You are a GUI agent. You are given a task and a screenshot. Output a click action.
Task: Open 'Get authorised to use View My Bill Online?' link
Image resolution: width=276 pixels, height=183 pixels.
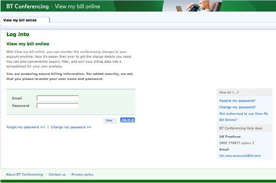pos(243,116)
